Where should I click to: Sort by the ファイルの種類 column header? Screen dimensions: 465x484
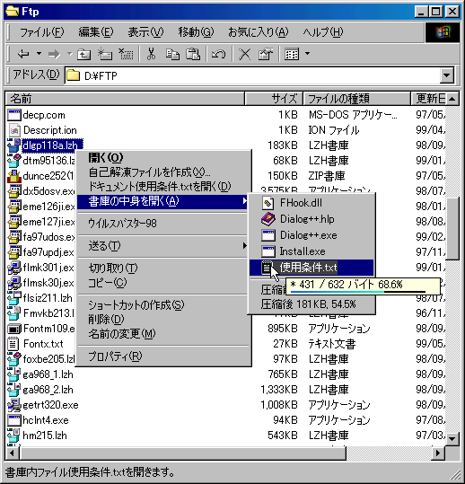(356, 99)
